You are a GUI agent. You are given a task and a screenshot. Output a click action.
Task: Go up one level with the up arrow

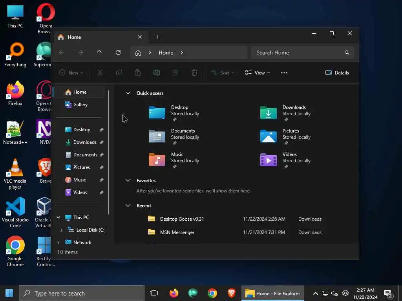coord(99,53)
